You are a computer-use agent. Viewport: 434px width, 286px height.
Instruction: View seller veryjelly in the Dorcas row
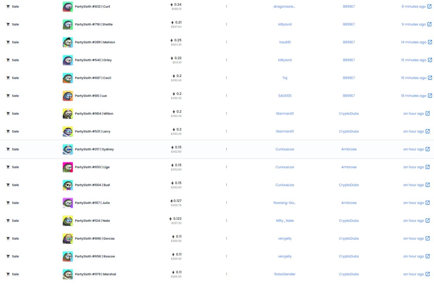click(285, 238)
